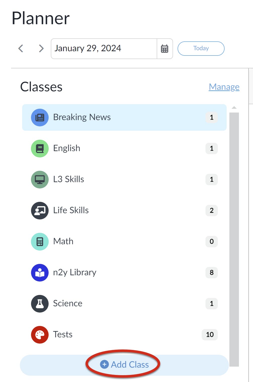Click the n2y Library count badge 8
The width and height of the screenshot is (253, 382).
[212, 272]
